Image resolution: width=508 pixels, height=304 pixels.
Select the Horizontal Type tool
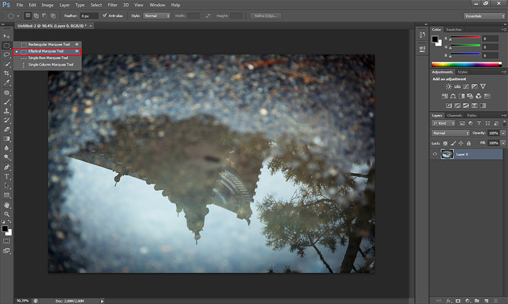(x=7, y=176)
